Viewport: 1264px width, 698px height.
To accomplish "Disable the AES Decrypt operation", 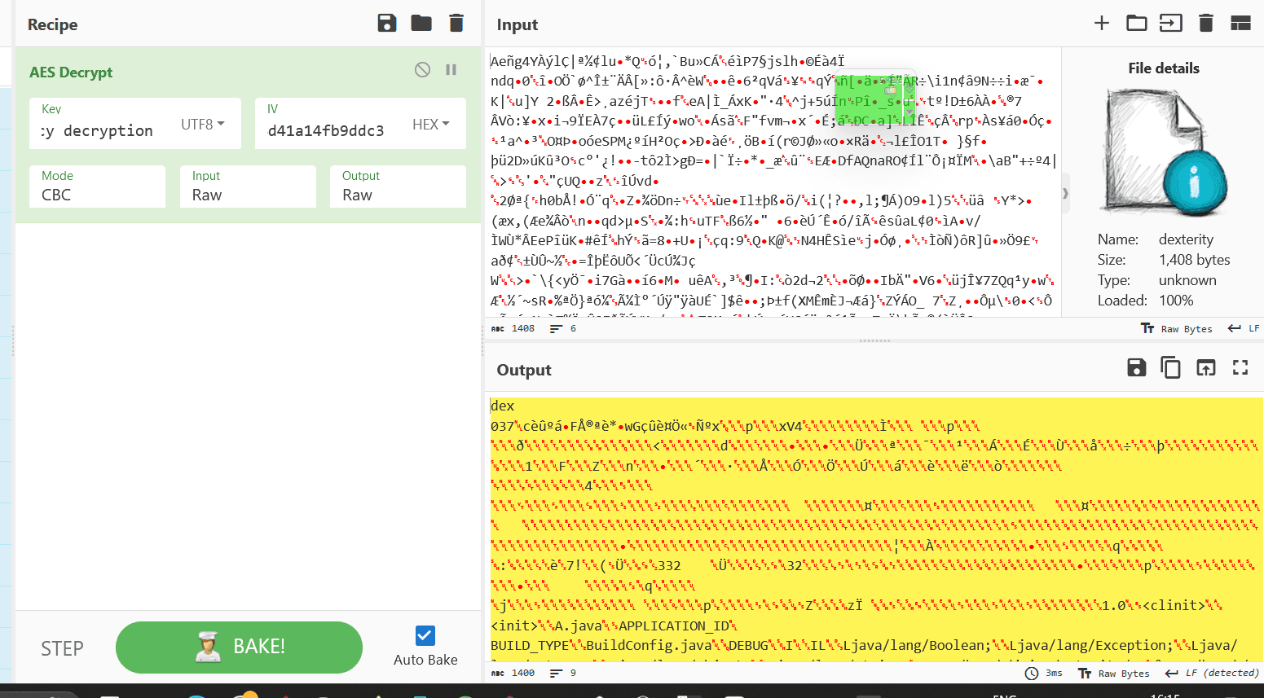I will [x=422, y=69].
